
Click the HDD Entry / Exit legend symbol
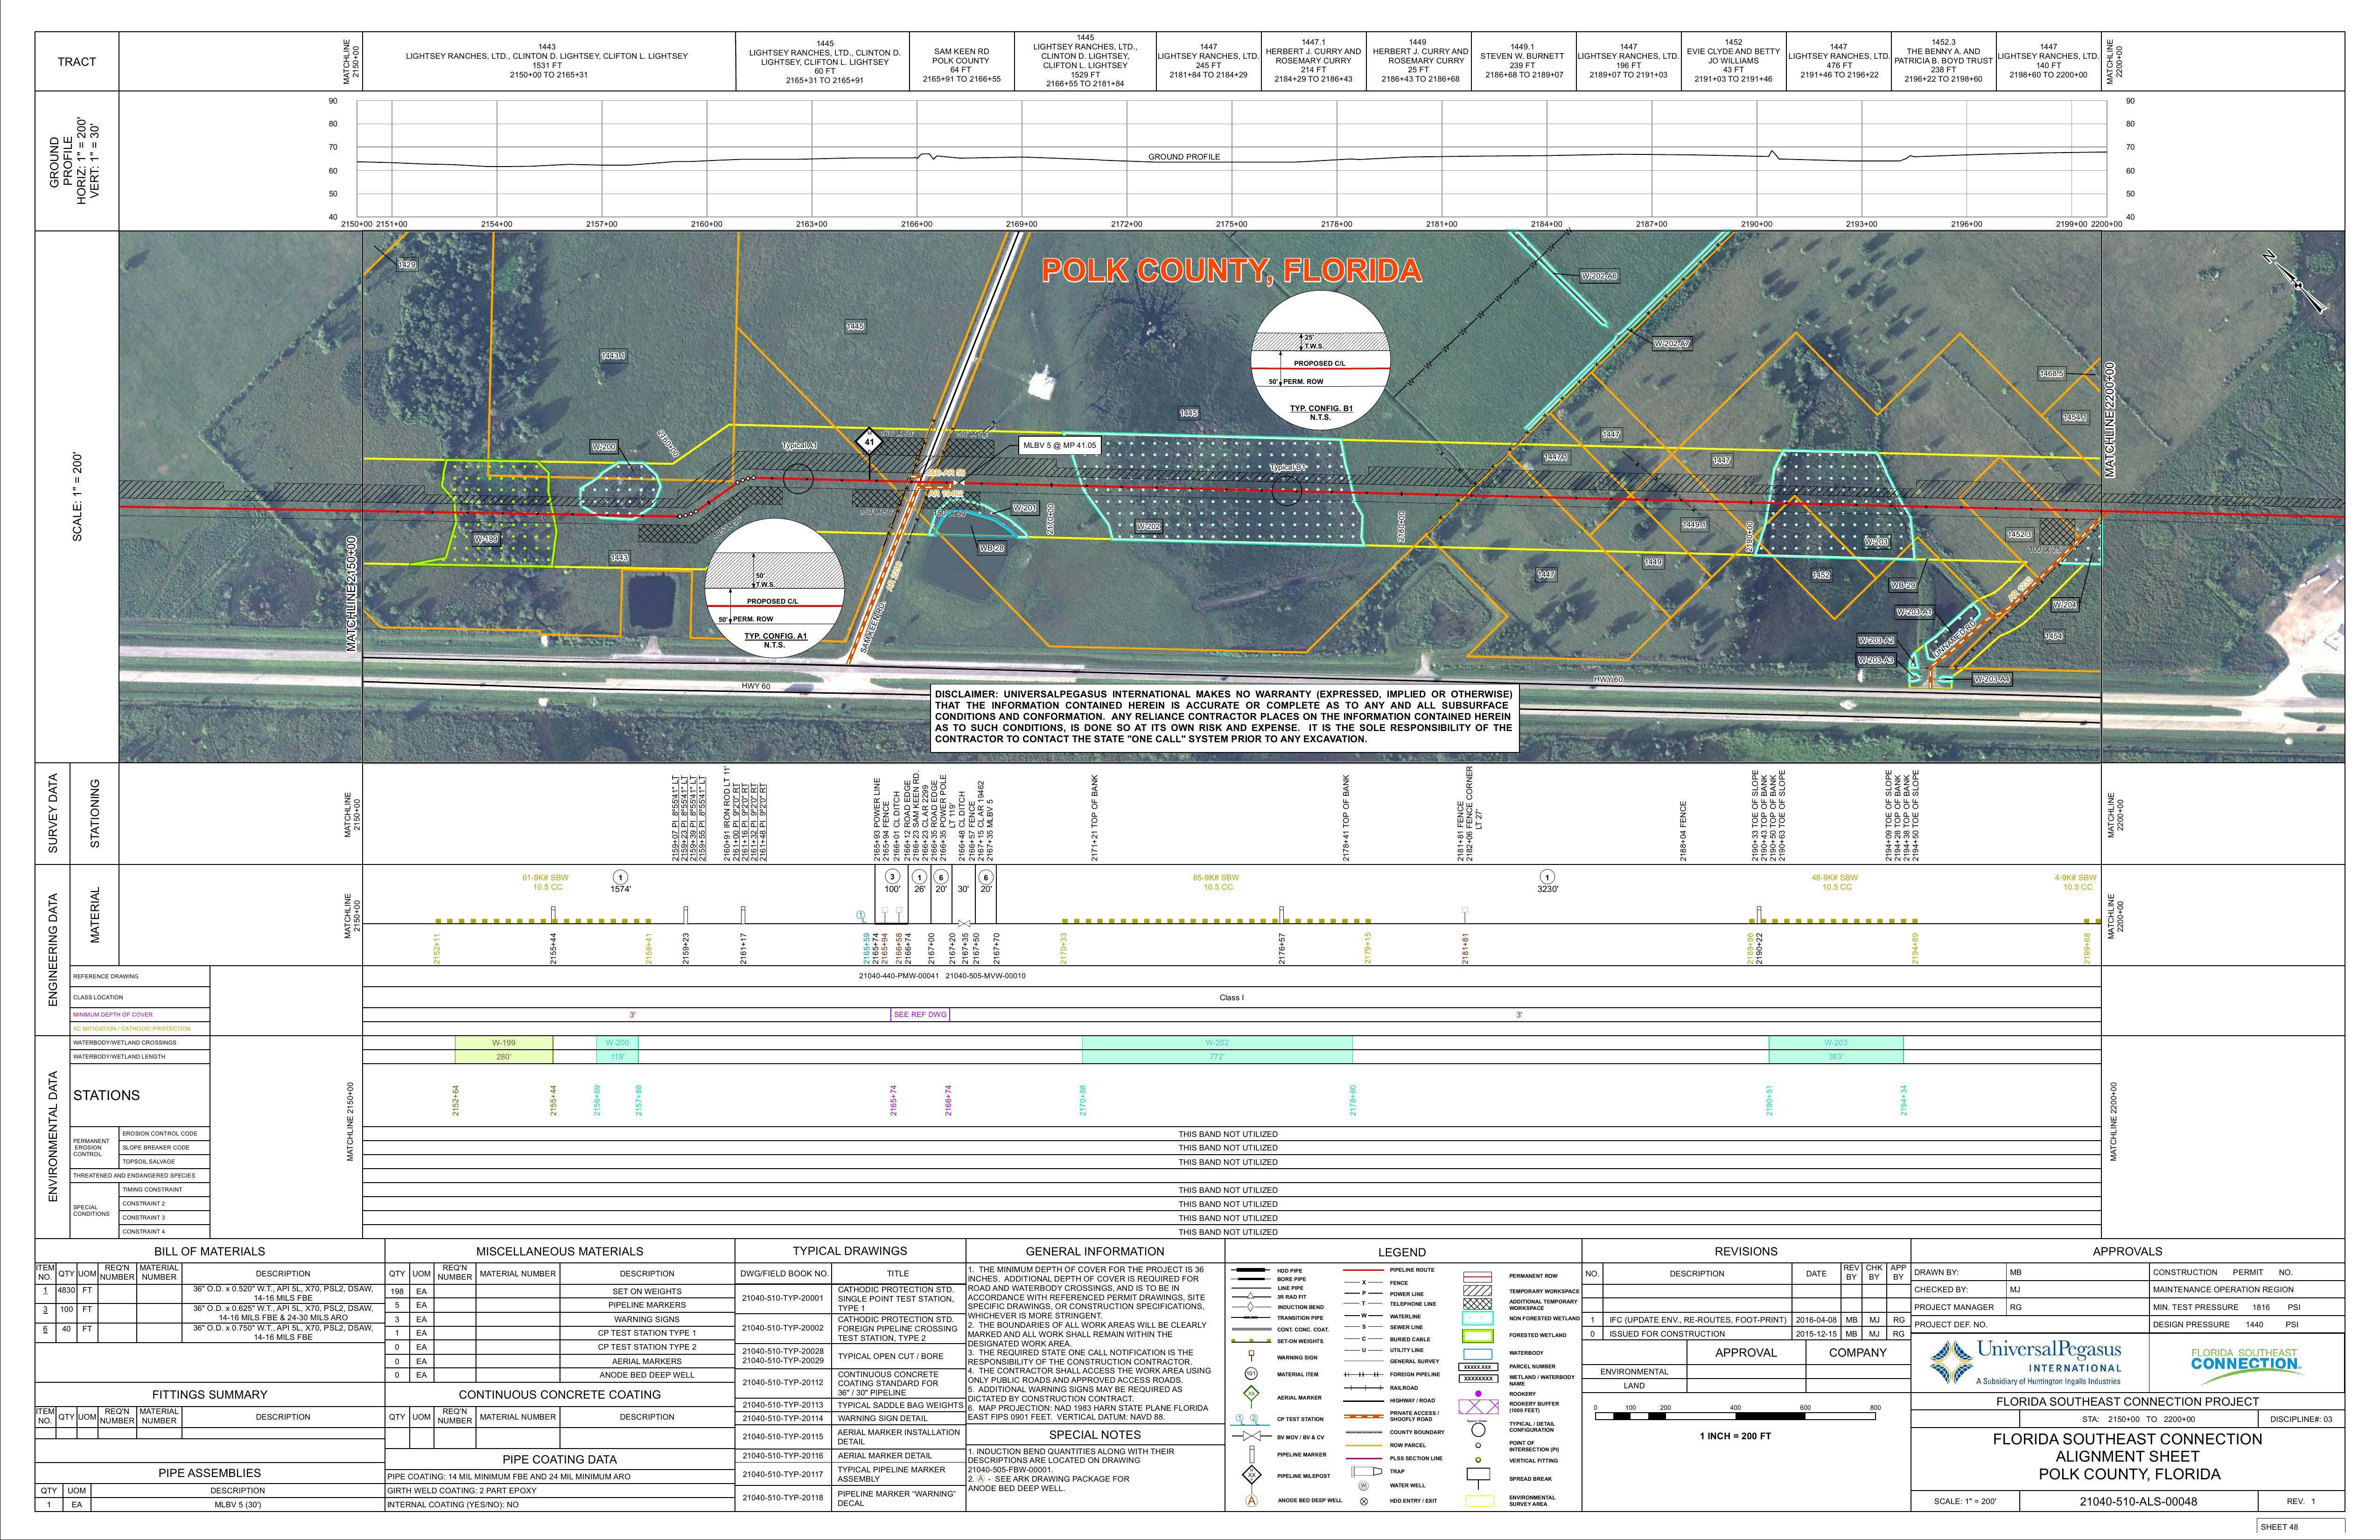click(x=1364, y=1500)
